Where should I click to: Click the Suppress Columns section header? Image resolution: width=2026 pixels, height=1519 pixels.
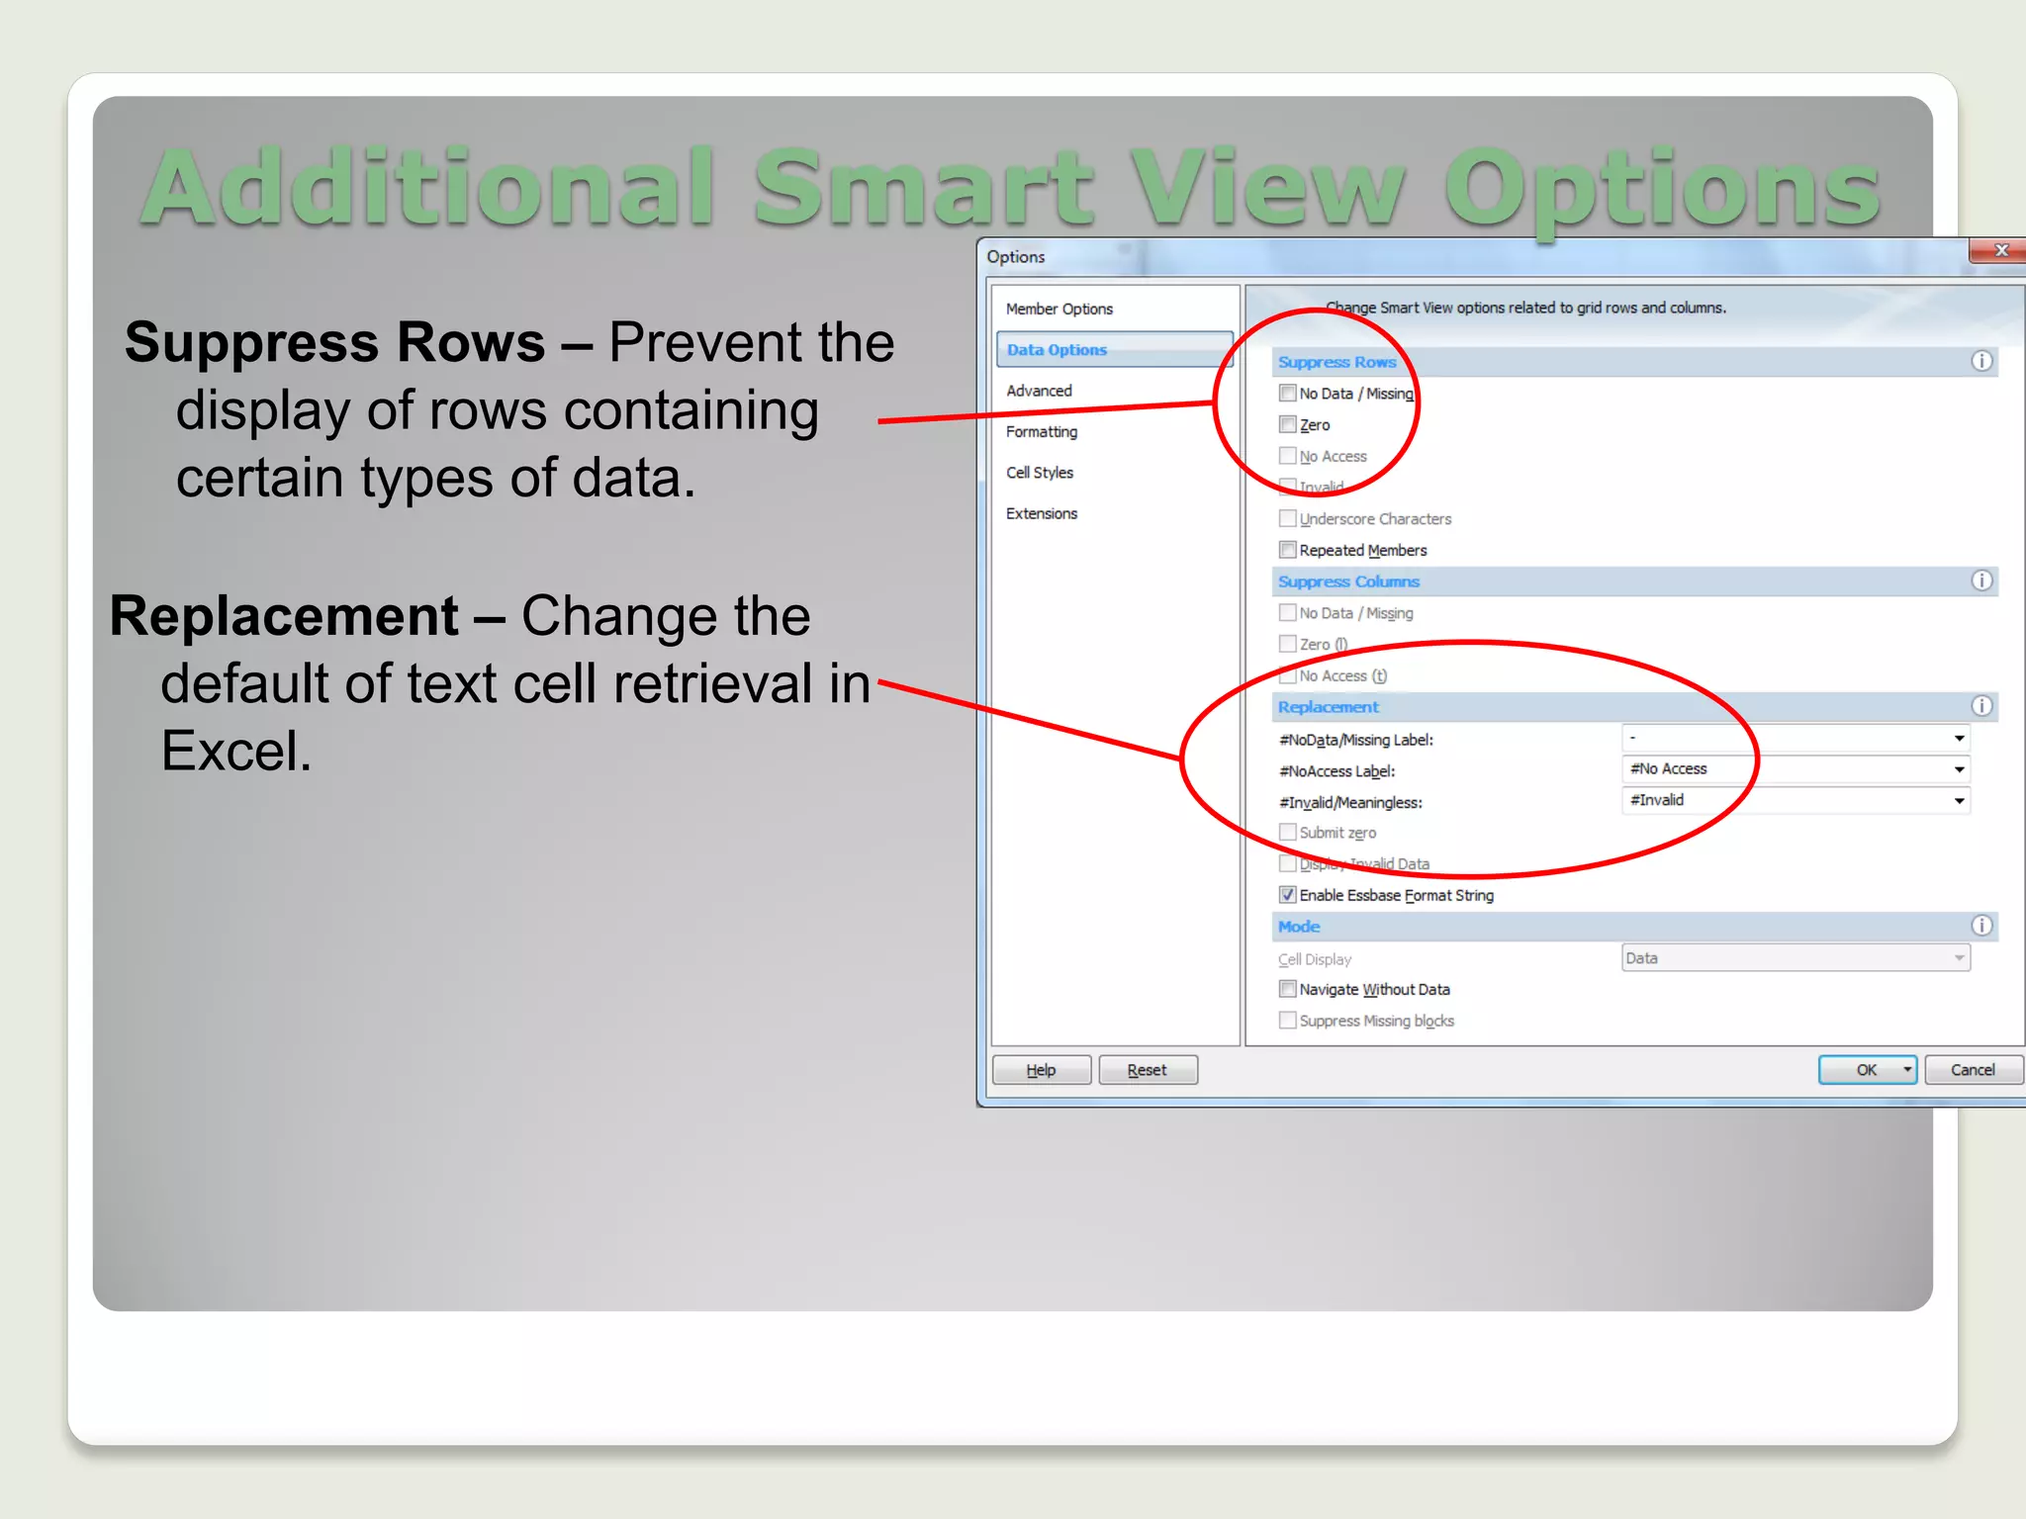point(1635,581)
